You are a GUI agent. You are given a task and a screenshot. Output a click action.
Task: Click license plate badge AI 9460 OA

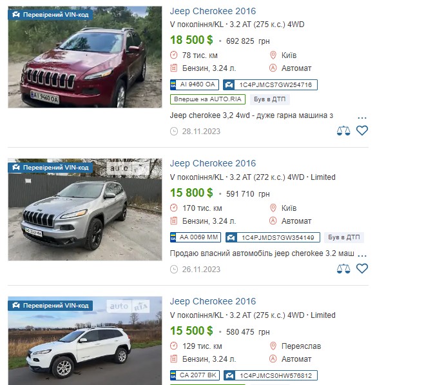(x=195, y=84)
